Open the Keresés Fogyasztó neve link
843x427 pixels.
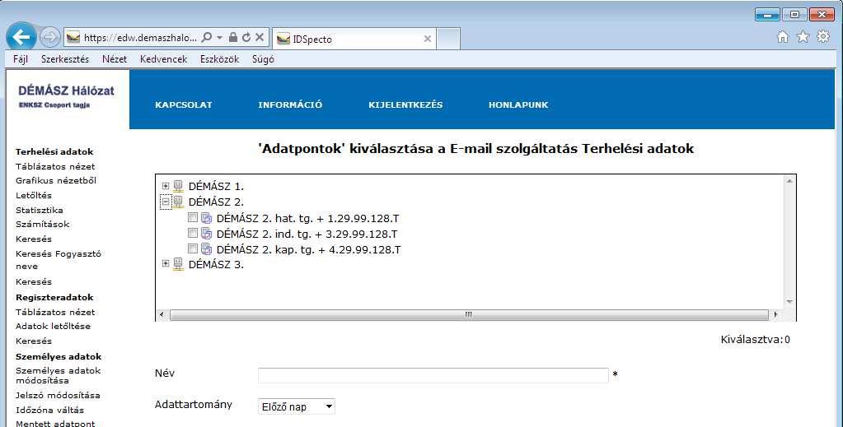click(58, 260)
